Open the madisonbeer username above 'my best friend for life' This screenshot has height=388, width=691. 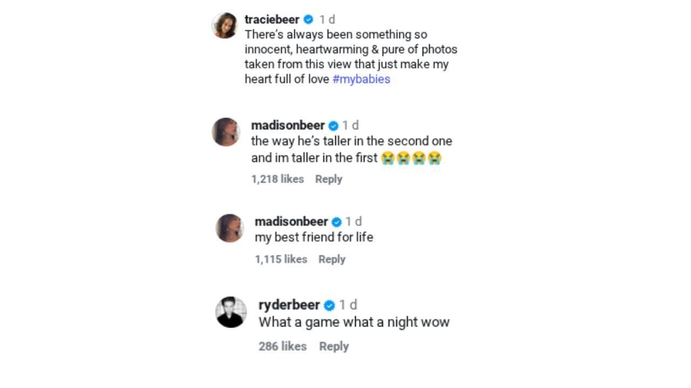291,221
